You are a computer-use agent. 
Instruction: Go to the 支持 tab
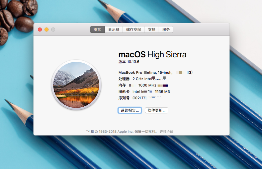pos(152,30)
